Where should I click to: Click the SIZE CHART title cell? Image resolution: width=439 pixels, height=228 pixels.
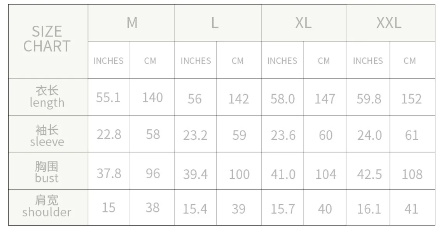pyautogui.click(x=47, y=39)
